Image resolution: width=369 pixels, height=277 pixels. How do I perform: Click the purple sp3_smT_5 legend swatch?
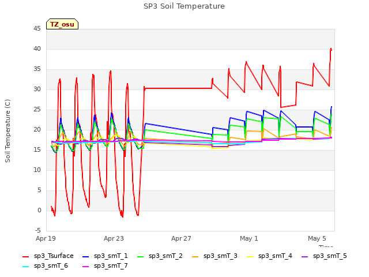click(x=305, y=256)
